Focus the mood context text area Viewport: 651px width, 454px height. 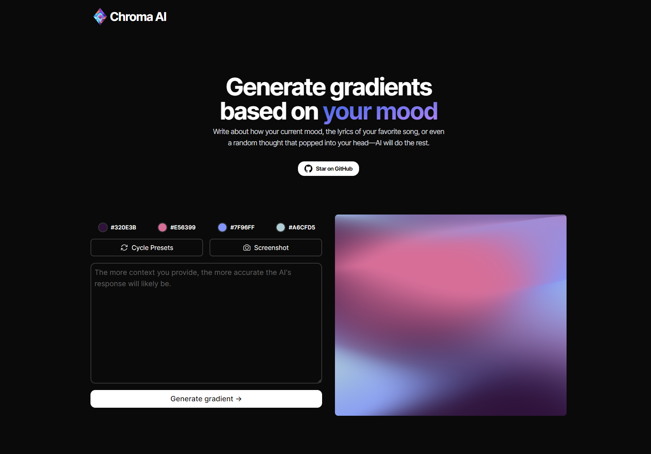(x=206, y=323)
